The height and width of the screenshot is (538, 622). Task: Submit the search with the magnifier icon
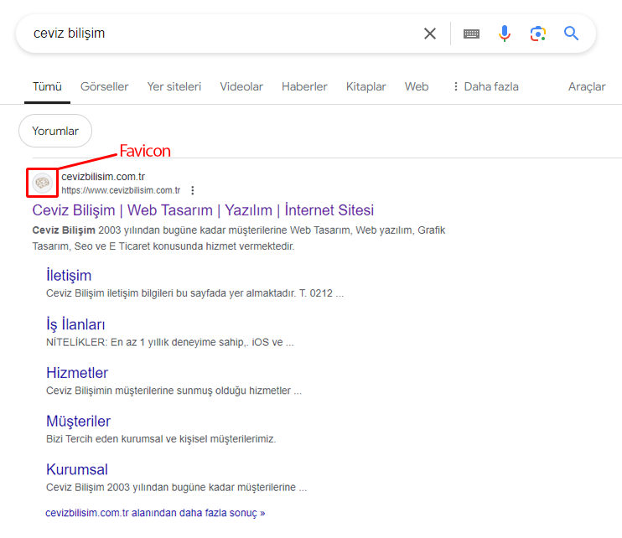[x=571, y=34]
